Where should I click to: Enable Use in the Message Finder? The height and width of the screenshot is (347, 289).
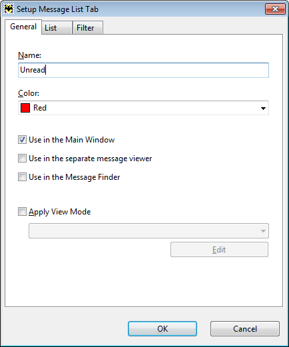pos(22,177)
